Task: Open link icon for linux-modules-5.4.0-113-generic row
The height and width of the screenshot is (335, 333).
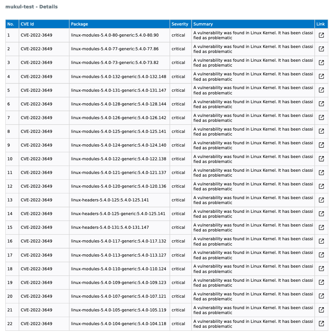Action: (x=321, y=255)
